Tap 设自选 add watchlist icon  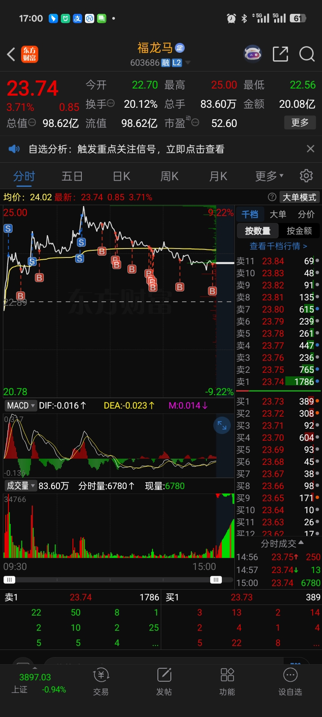point(290,681)
